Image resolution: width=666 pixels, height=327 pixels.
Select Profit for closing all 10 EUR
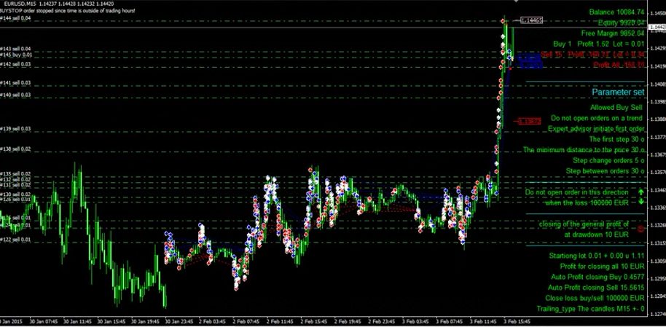[x=602, y=267]
